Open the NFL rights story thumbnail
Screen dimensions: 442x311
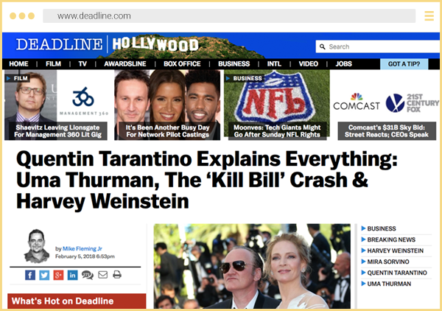pyautogui.click(x=275, y=105)
